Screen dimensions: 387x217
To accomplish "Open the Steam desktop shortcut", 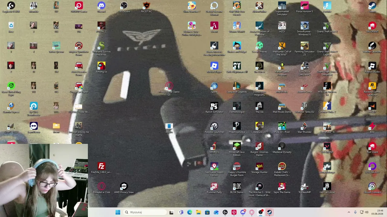I will [372, 7].
